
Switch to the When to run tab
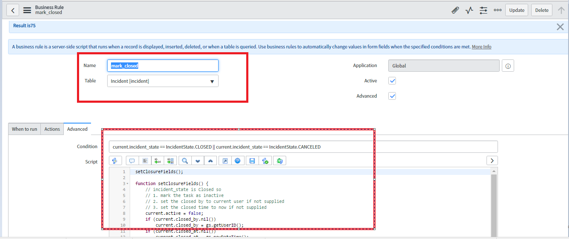(x=24, y=129)
